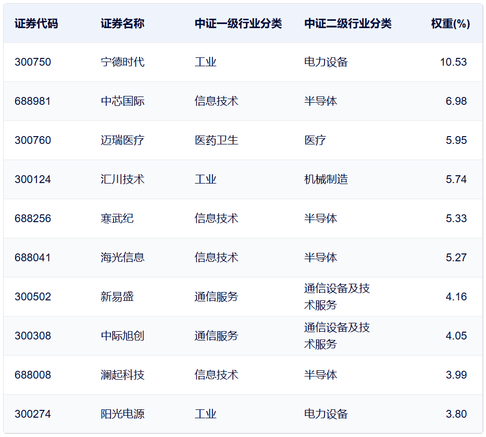Select security code 300124
486x437 pixels.
click(x=32, y=179)
